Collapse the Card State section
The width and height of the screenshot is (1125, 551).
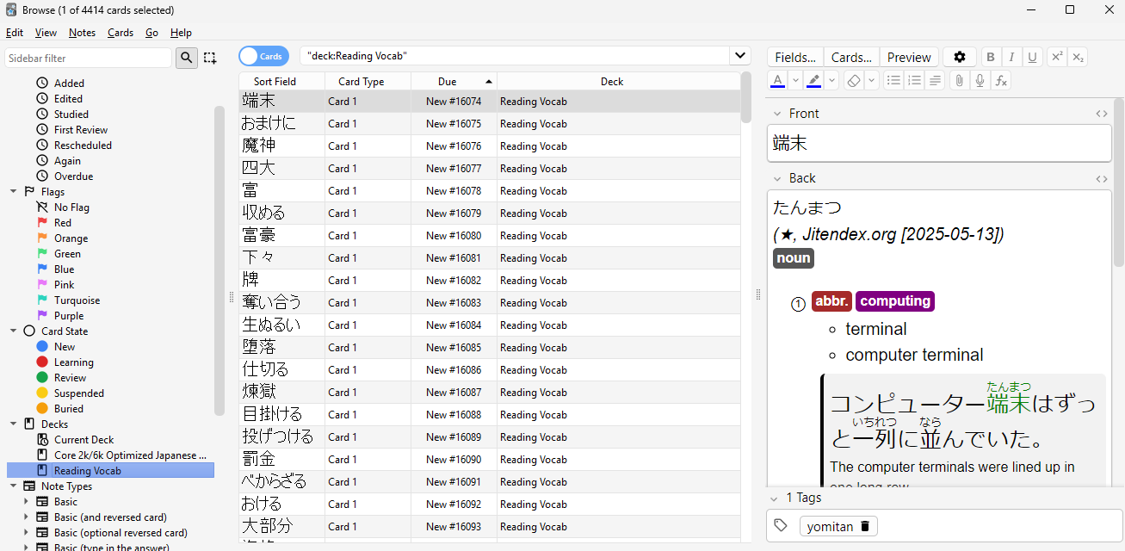tap(14, 331)
